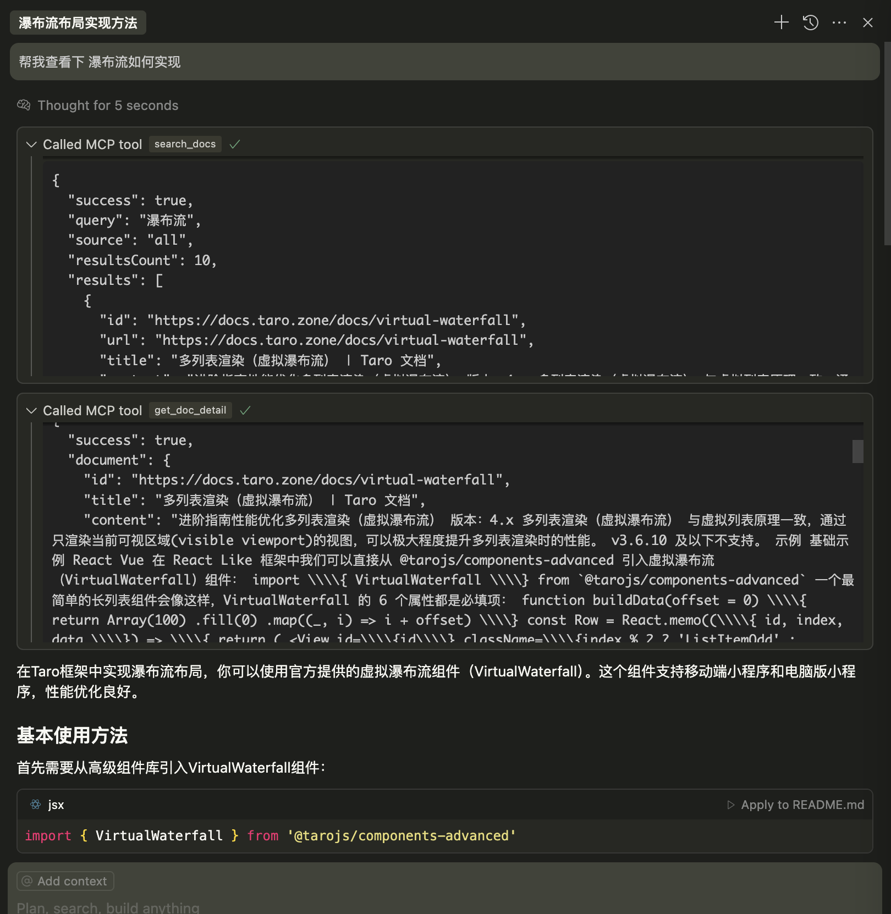
Task: Click the search_docs success checkmark
Action: click(x=235, y=144)
